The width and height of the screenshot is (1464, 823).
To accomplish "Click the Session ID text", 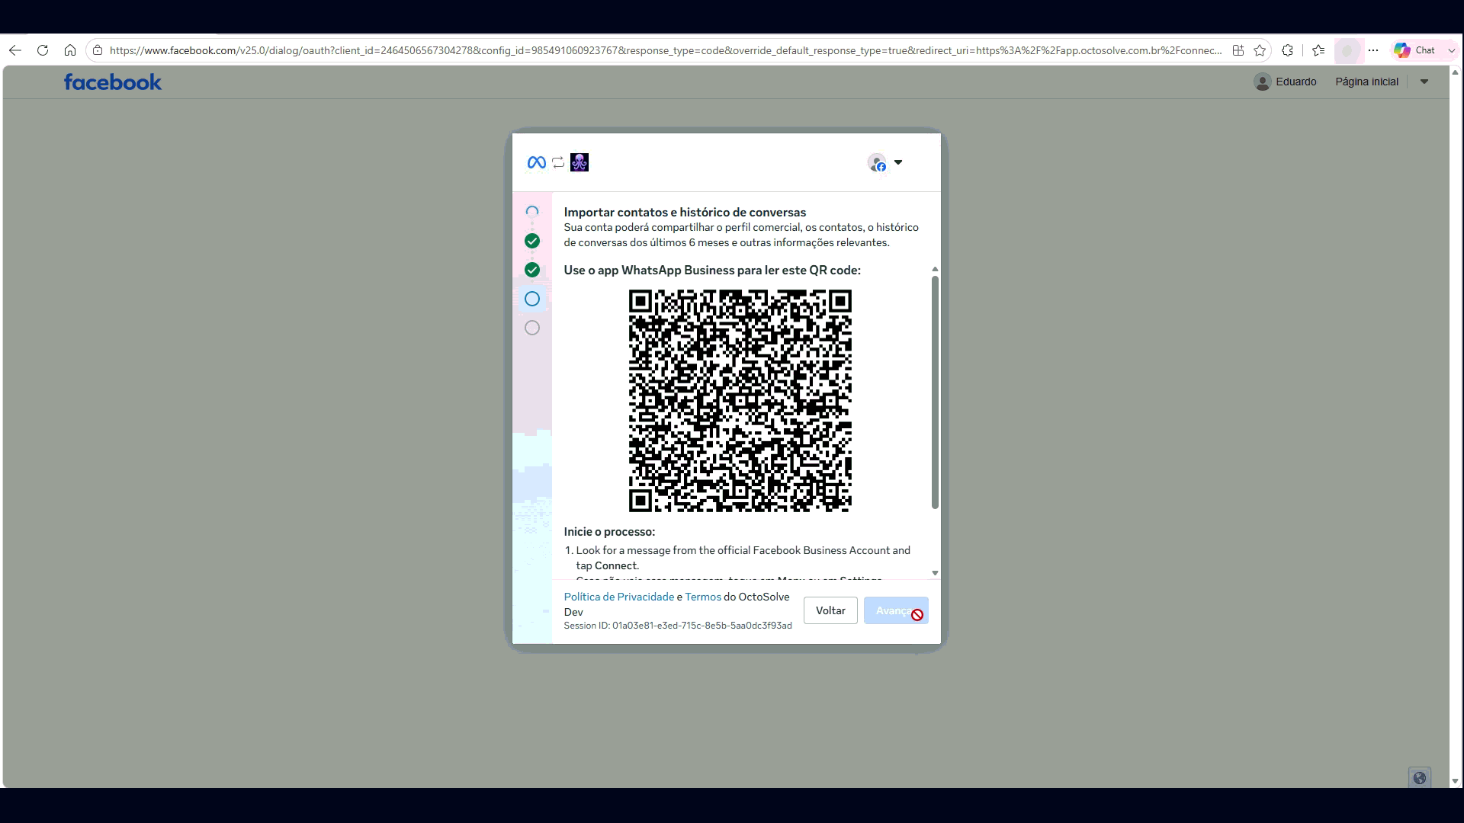I will (678, 626).
